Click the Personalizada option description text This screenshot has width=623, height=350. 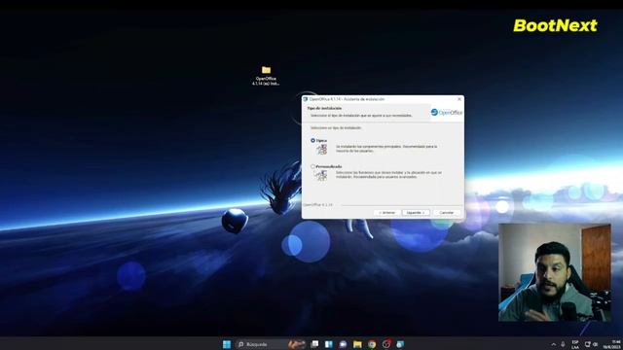388,175
